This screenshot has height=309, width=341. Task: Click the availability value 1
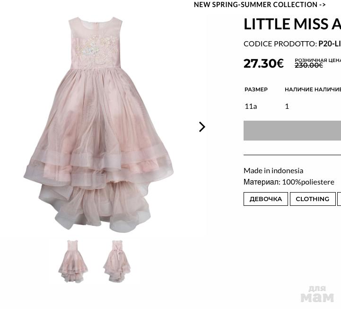tap(287, 106)
